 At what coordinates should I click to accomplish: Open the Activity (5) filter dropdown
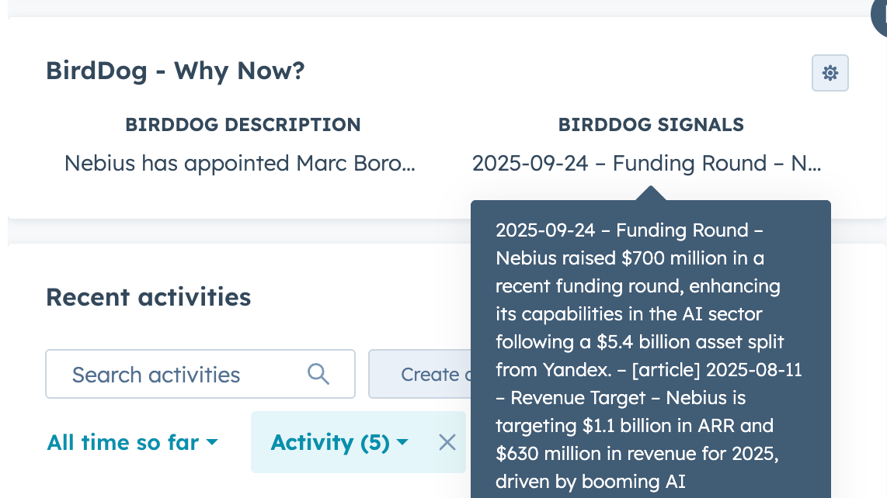click(x=330, y=442)
